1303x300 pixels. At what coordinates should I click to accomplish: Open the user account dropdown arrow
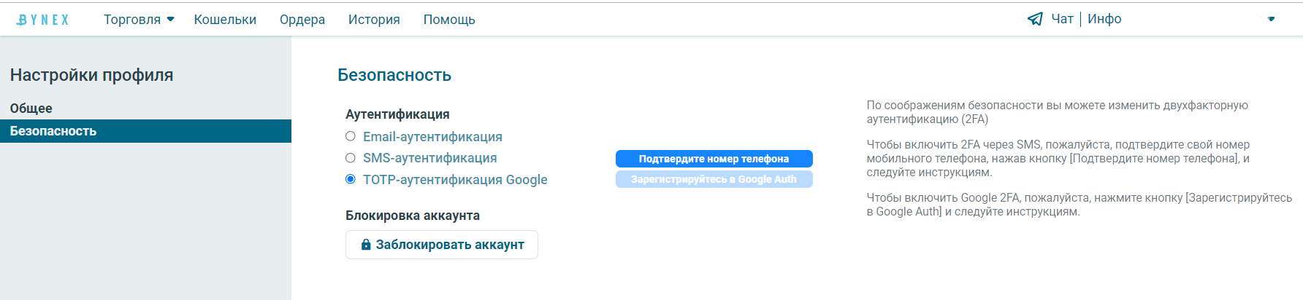(x=1272, y=19)
